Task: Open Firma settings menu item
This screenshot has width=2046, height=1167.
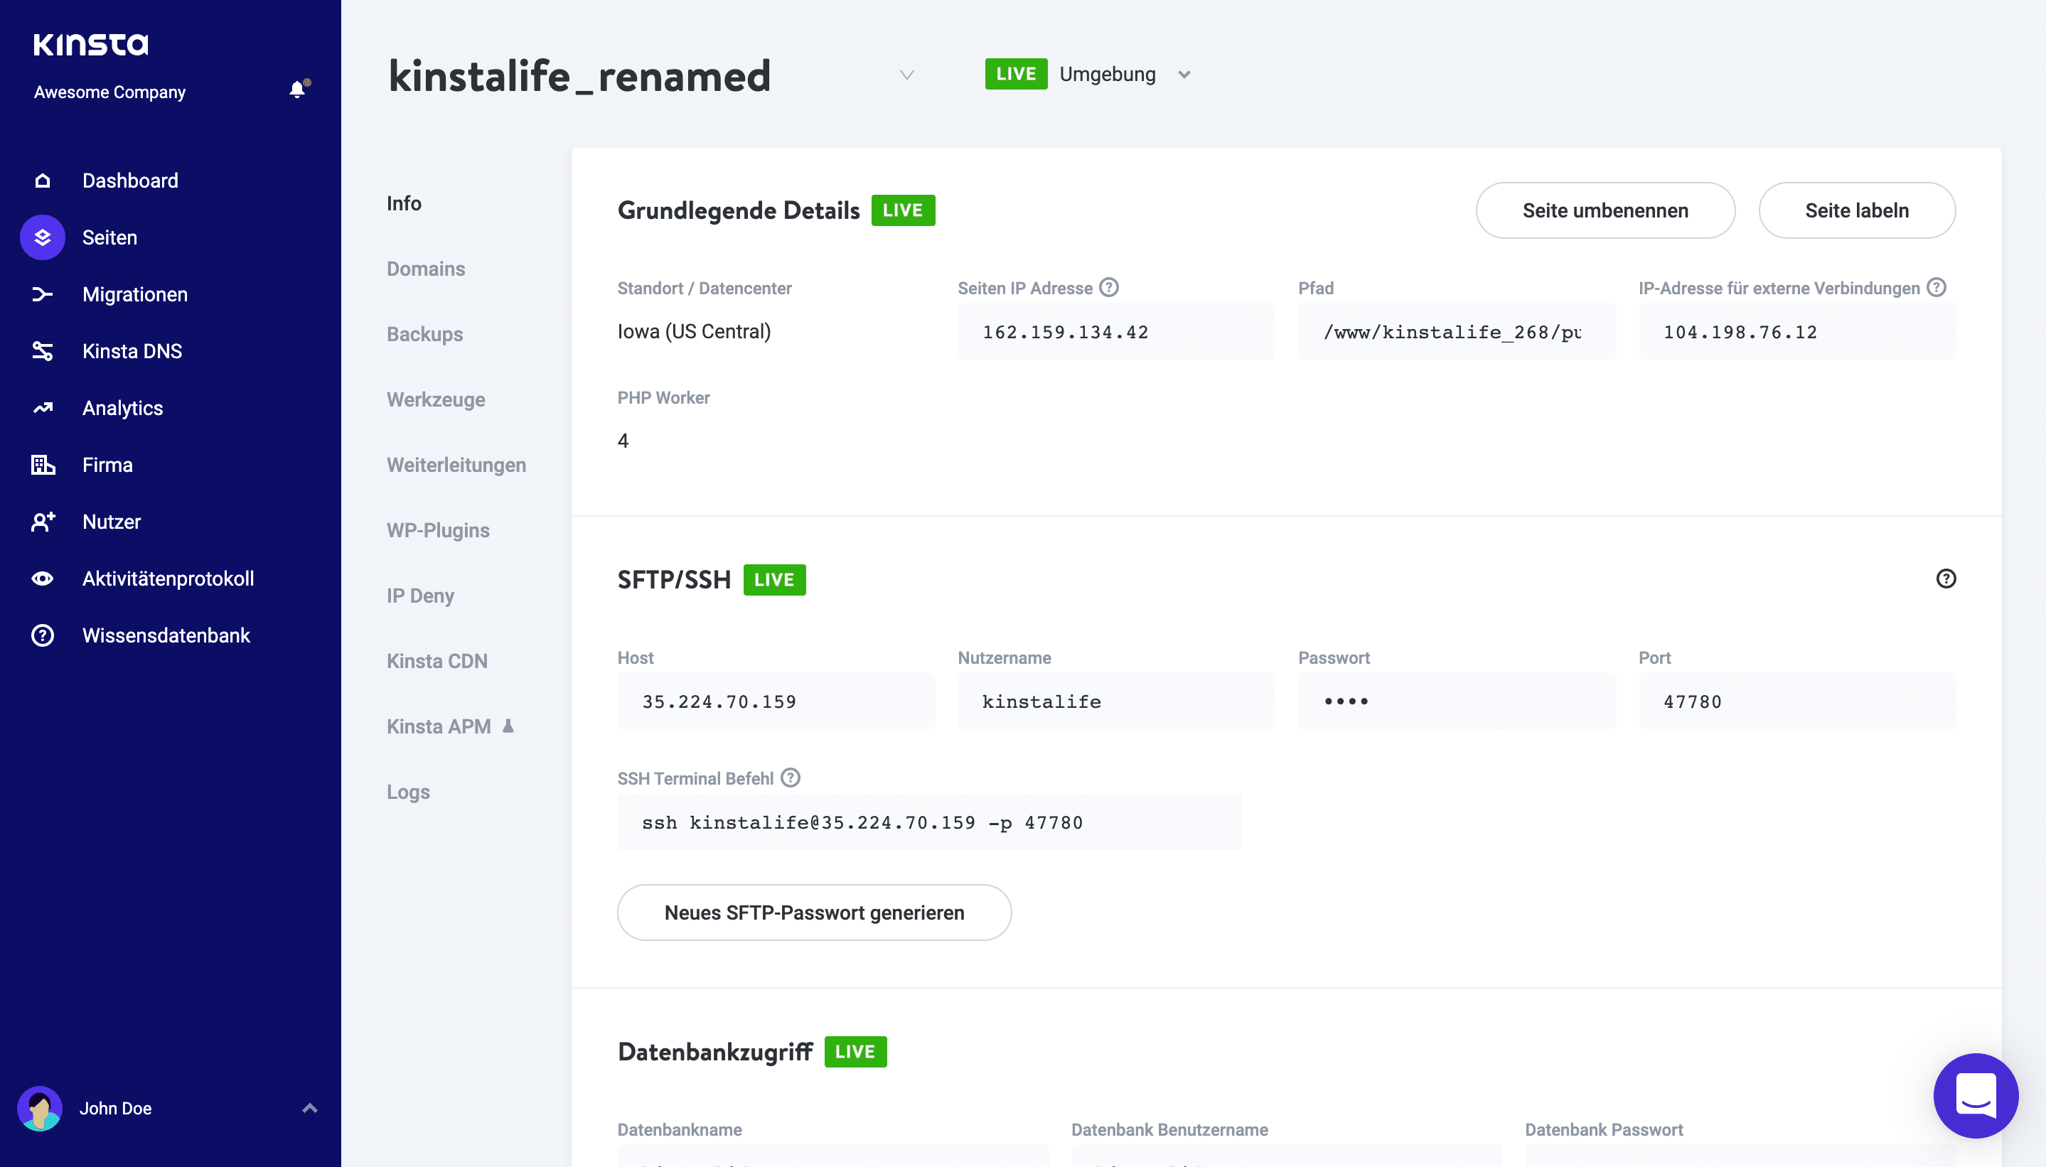Action: 107,465
